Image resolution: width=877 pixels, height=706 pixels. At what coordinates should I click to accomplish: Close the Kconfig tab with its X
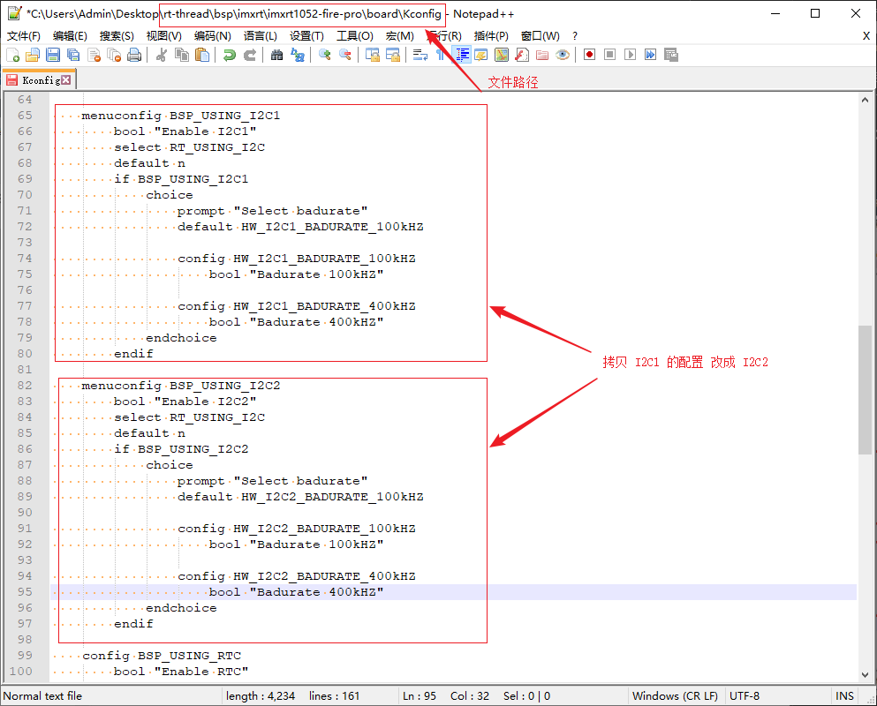click(x=66, y=80)
